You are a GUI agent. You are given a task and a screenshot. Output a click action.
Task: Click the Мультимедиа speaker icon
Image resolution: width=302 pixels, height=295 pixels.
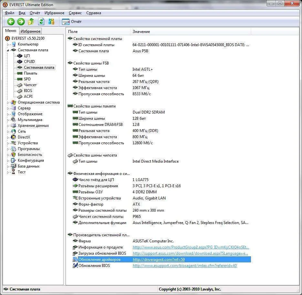click(x=14, y=120)
